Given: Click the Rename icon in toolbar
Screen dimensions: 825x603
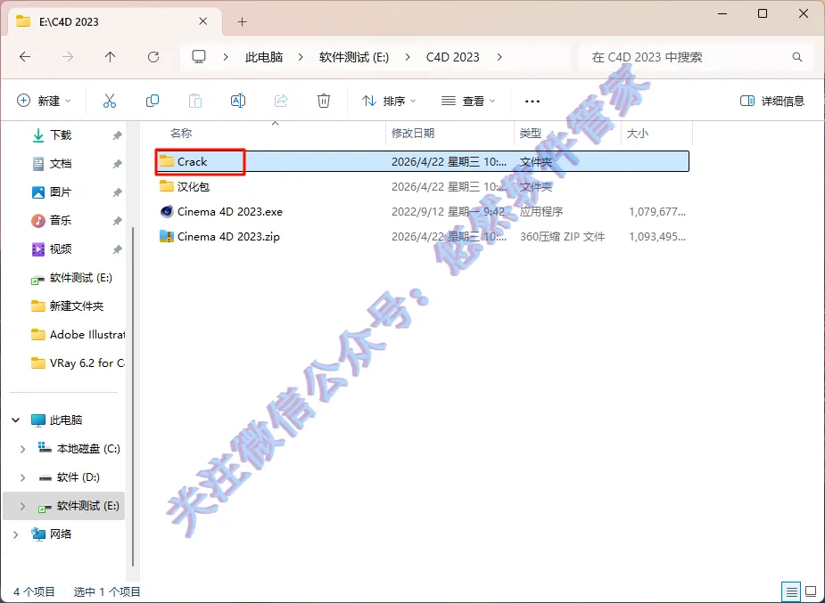Looking at the screenshot, I should (238, 101).
